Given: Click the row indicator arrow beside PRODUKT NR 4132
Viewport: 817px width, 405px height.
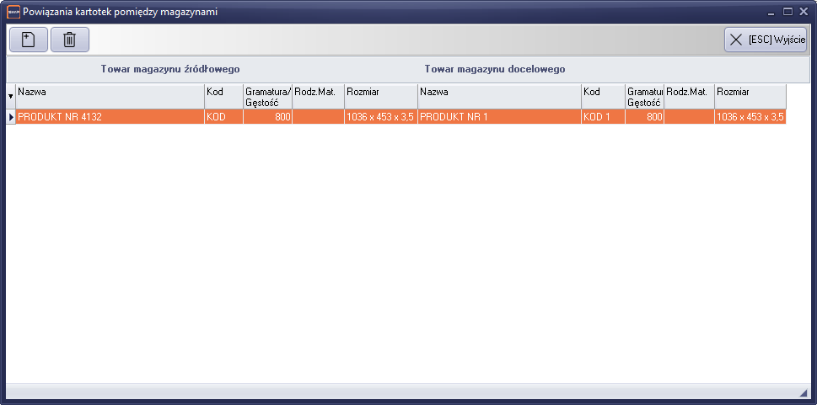Looking at the screenshot, I should tap(11, 117).
